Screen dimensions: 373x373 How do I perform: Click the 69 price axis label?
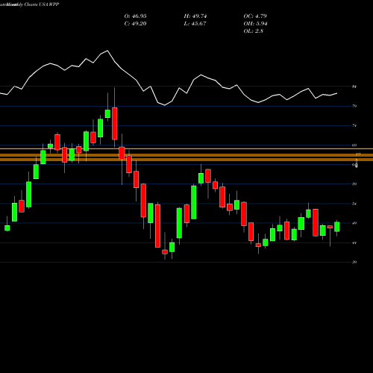click(354, 145)
